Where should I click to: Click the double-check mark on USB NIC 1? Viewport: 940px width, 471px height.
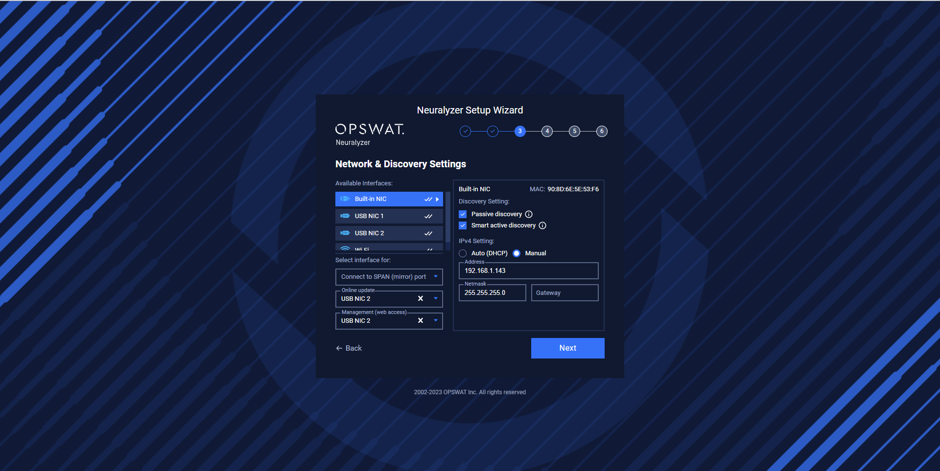point(428,216)
